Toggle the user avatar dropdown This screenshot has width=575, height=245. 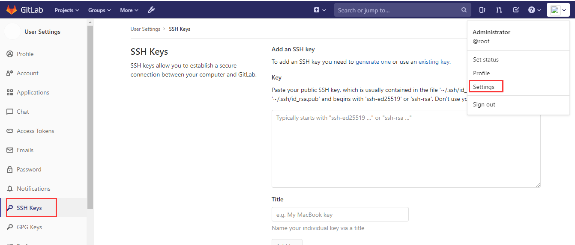tap(558, 10)
